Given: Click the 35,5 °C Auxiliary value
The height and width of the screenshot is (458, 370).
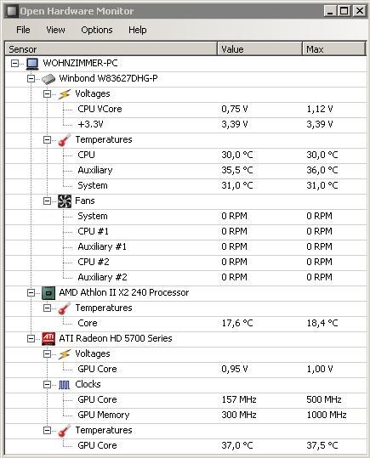Looking at the screenshot, I should 237,170.
